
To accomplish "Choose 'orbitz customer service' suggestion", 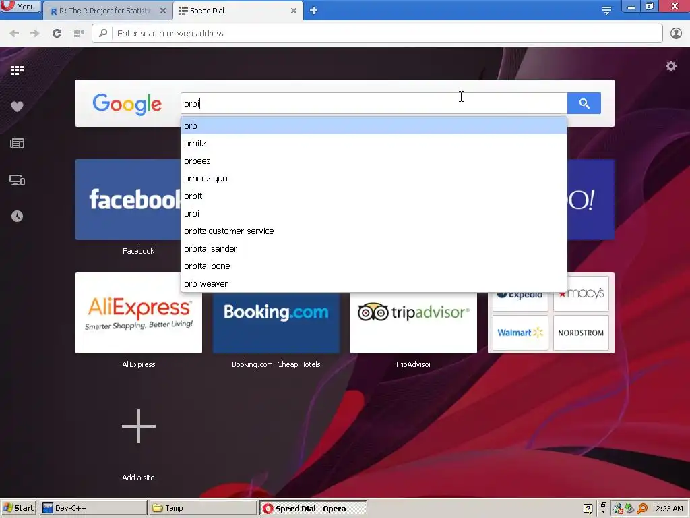I will [373, 231].
